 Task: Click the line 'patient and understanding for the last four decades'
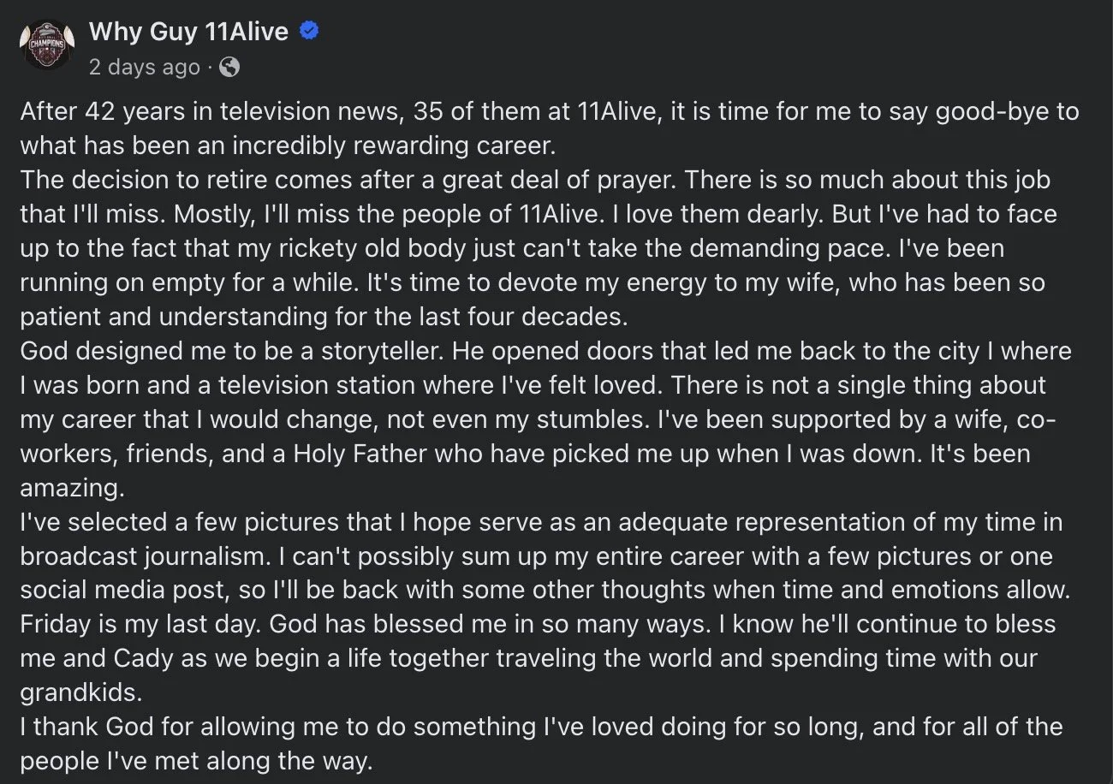[324, 317]
